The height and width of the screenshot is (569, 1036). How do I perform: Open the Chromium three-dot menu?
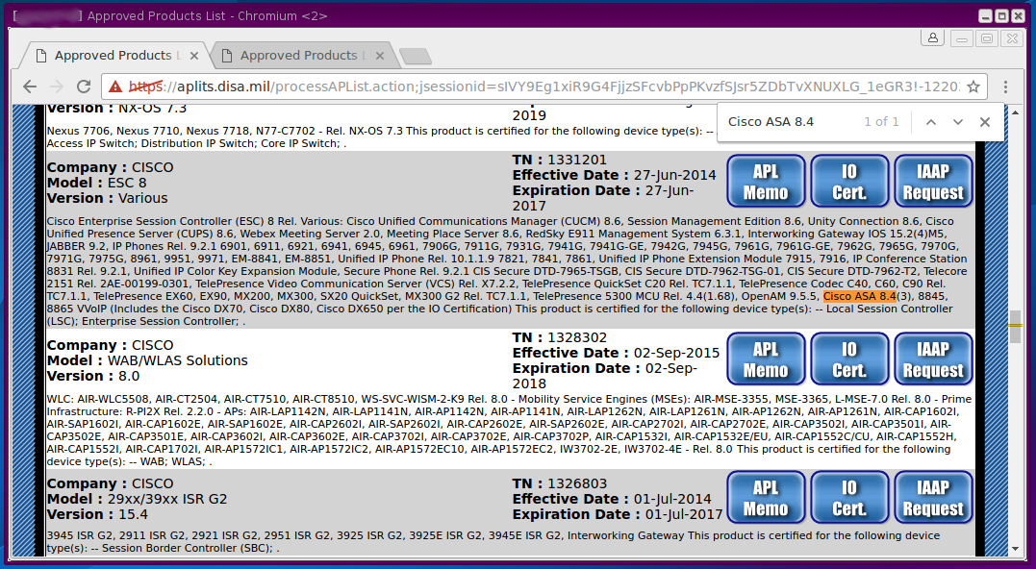tap(1006, 87)
